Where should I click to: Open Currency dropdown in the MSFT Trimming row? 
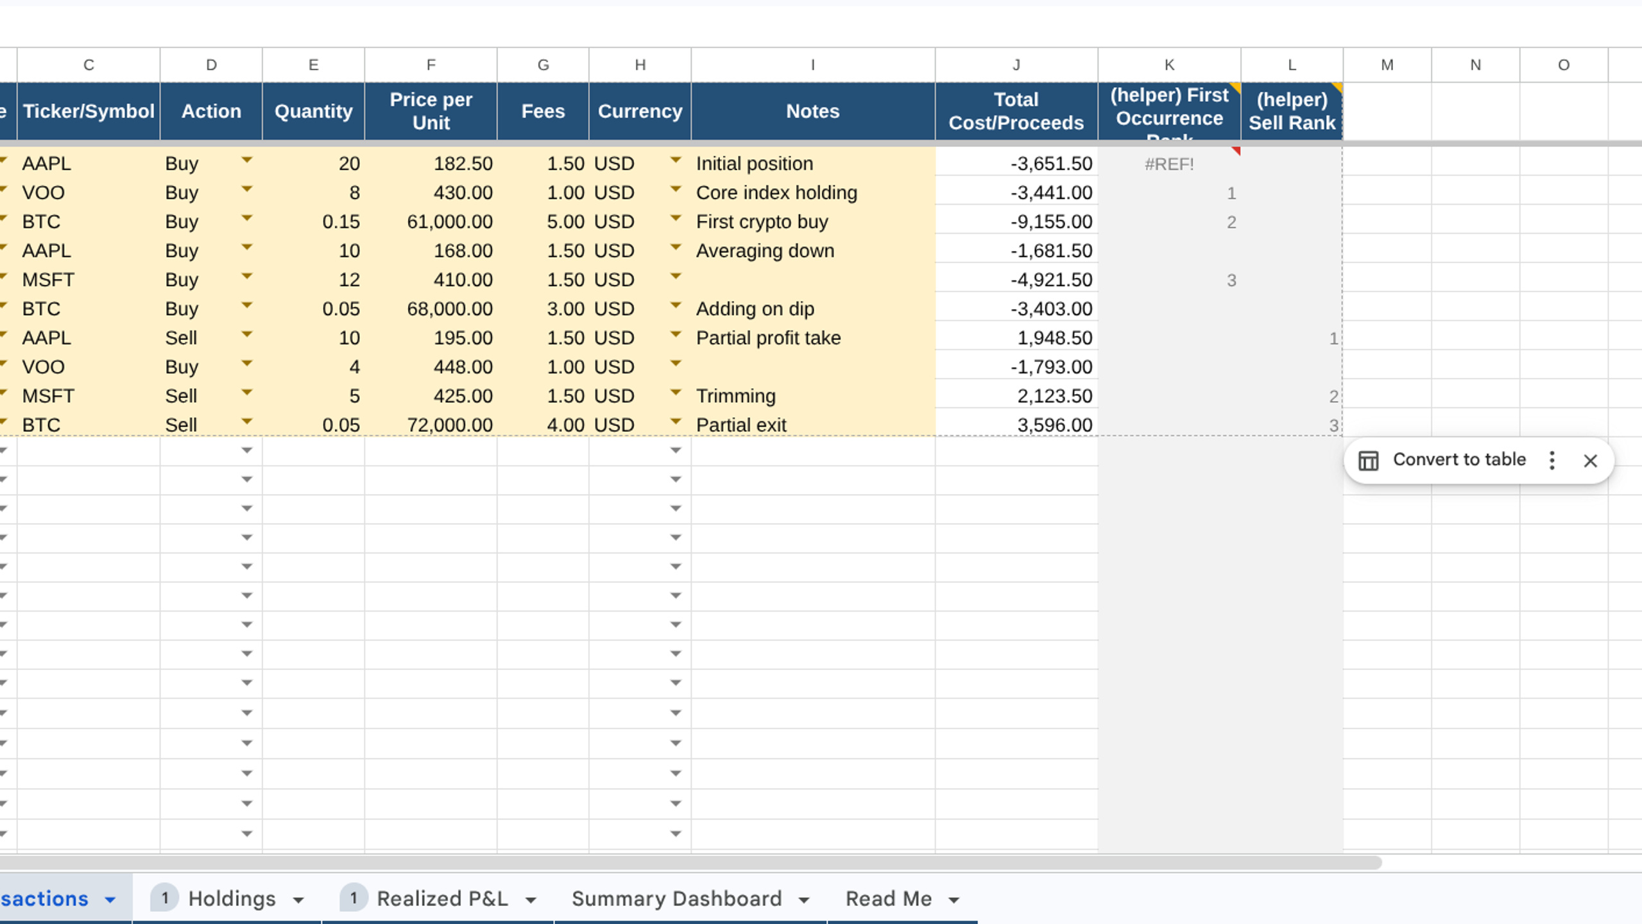pos(675,393)
